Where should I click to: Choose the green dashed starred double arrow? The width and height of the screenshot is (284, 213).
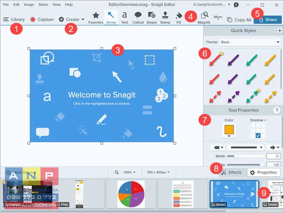(x=253, y=96)
